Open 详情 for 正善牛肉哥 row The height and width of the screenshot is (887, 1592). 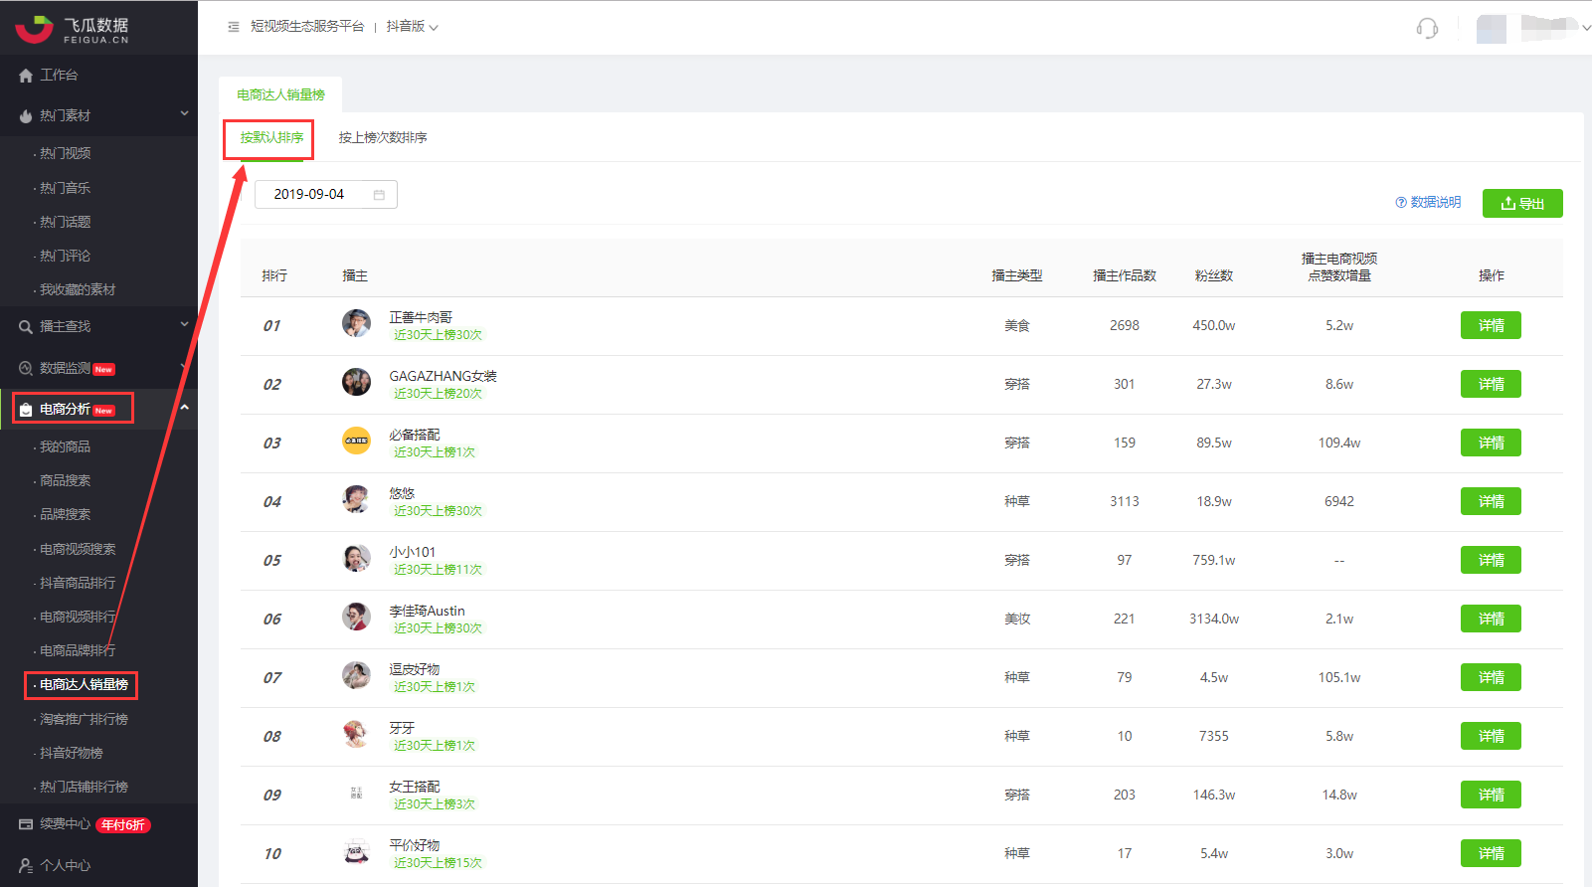[x=1491, y=325]
